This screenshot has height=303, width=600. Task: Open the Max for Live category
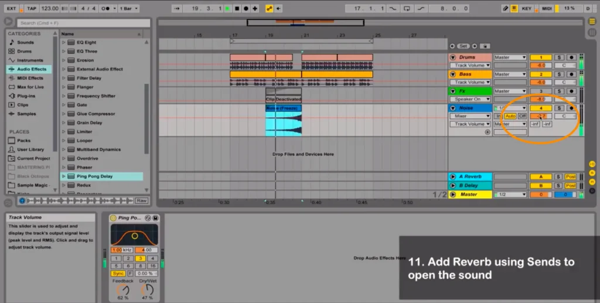point(30,87)
